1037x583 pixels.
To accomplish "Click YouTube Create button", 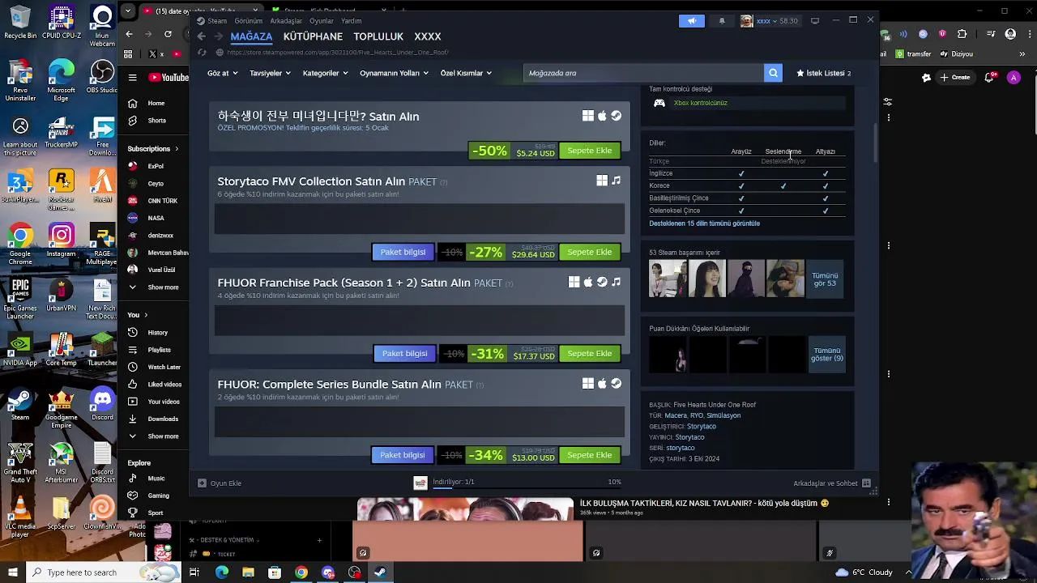I will coord(955,78).
